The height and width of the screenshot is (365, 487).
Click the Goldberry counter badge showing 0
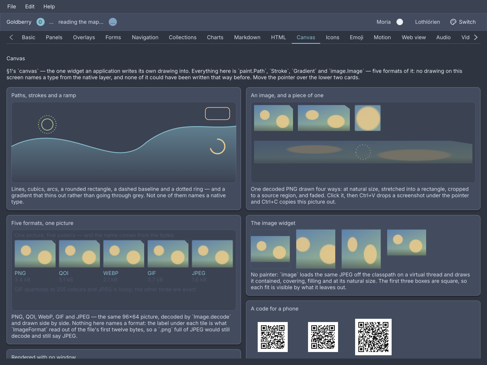click(41, 22)
